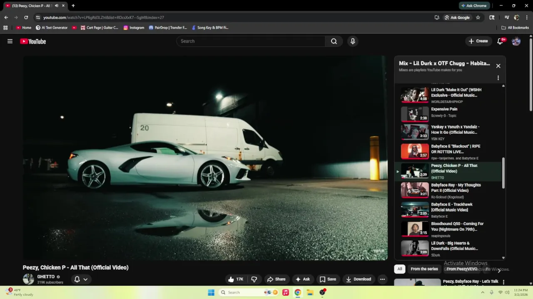Select From the series chip
The width and height of the screenshot is (533, 299).
tap(424, 269)
